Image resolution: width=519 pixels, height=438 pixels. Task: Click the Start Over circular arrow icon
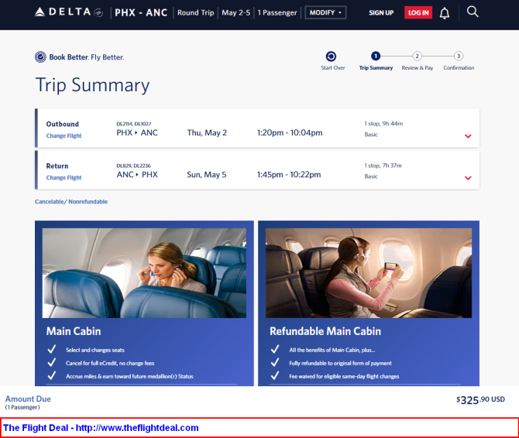[332, 56]
